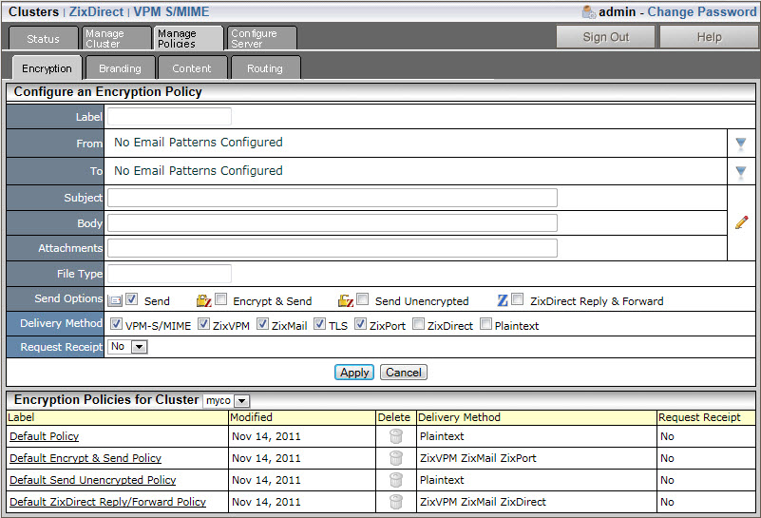The height and width of the screenshot is (518, 761).
Task: Open the Status tab
Action: click(43, 38)
